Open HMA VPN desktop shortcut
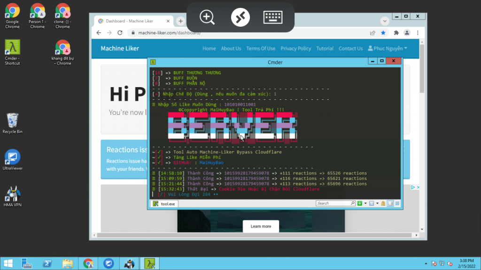The height and width of the screenshot is (270, 481). tap(12, 196)
